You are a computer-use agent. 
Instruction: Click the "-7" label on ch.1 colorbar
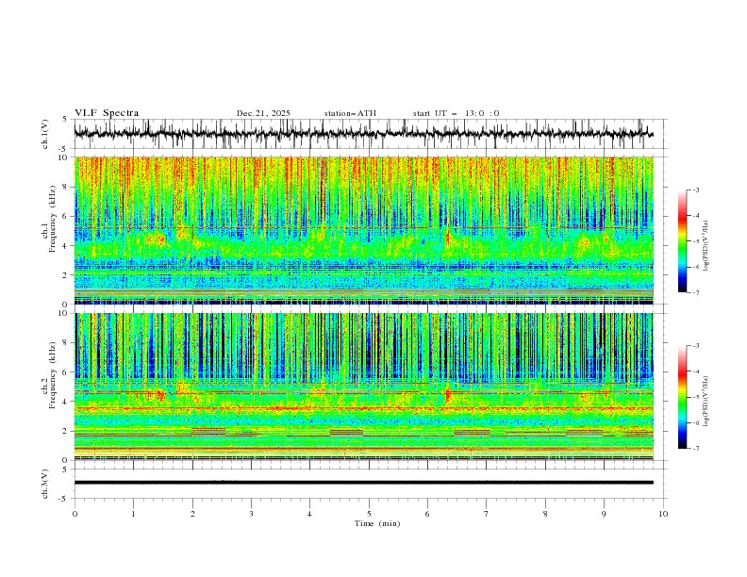tap(696, 293)
